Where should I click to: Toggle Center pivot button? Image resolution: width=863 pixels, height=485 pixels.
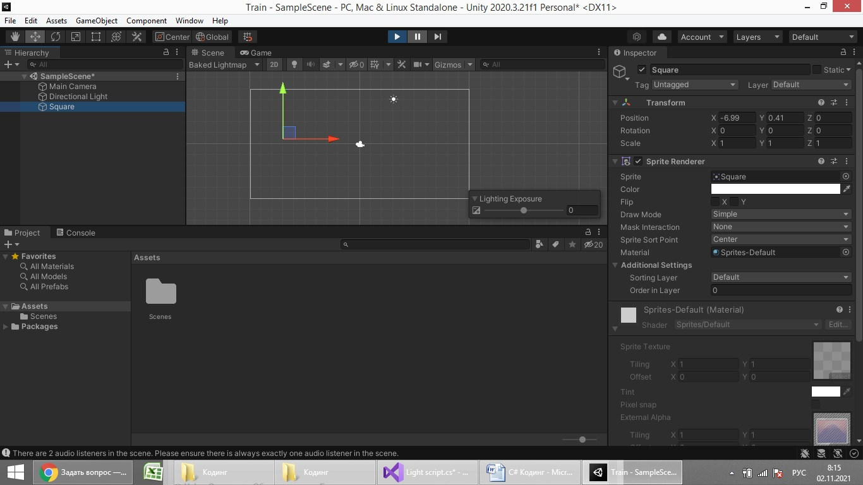tap(172, 37)
